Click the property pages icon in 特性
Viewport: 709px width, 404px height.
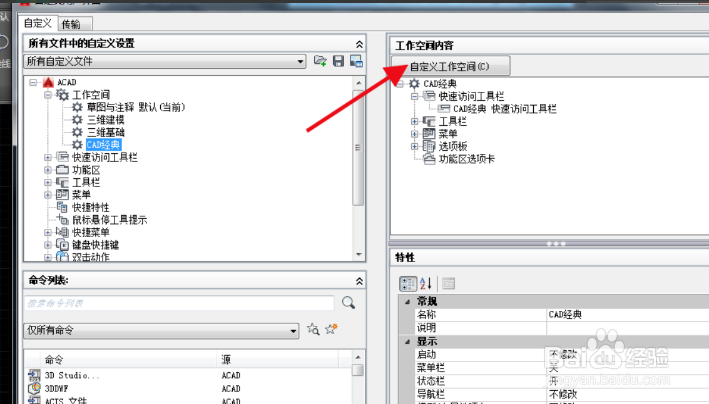click(x=448, y=284)
